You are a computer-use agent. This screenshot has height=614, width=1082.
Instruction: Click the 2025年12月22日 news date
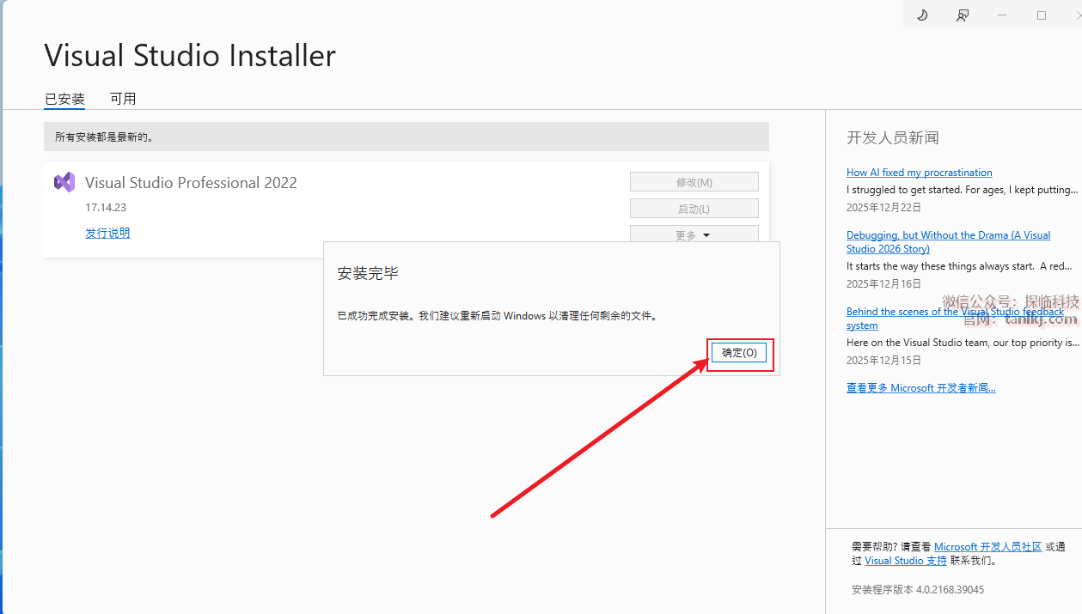pyautogui.click(x=883, y=207)
